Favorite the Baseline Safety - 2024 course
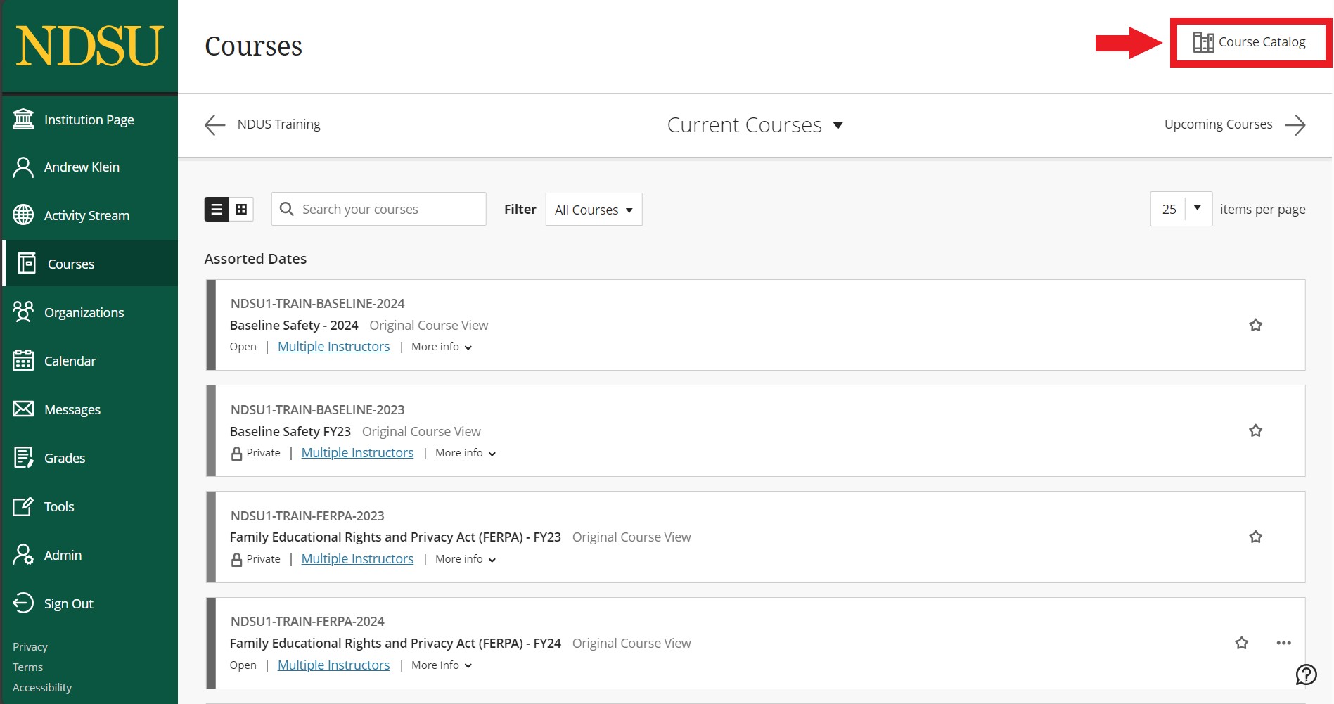1334x704 pixels. 1255,325
